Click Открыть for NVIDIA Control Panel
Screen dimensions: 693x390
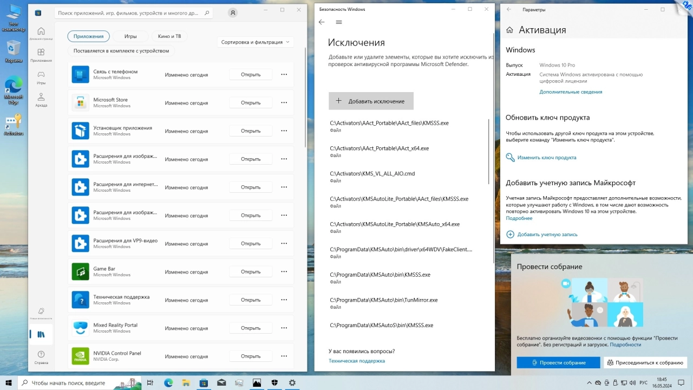251,356
